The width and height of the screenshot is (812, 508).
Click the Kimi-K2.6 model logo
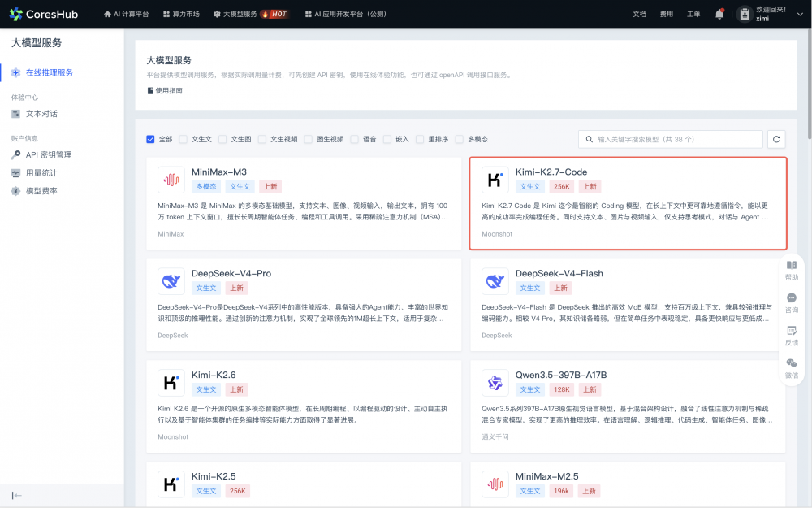[171, 383]
